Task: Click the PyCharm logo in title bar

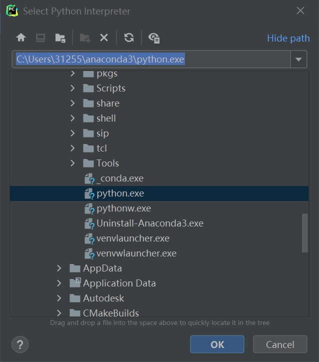Action: 12,10
